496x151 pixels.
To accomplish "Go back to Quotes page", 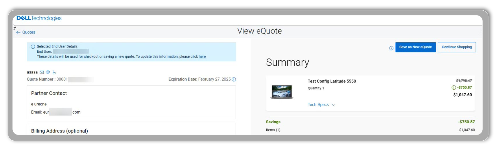I will [x=29, y=32].
